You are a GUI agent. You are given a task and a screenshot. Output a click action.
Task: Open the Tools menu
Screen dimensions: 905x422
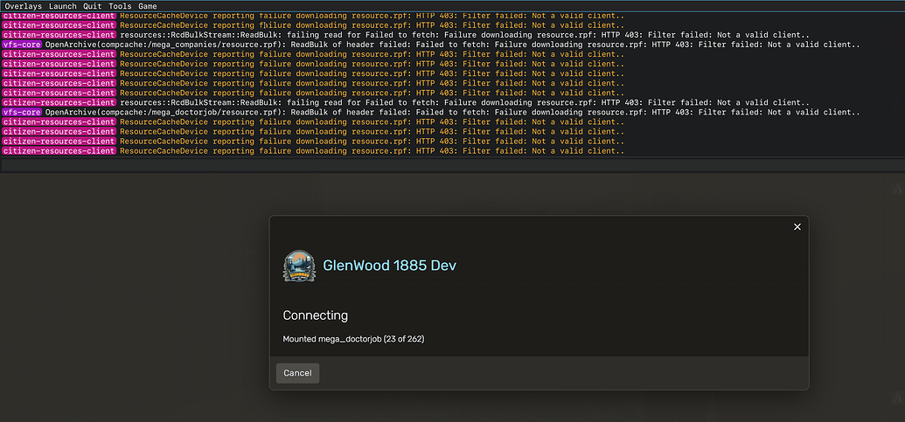pos(120,6)
